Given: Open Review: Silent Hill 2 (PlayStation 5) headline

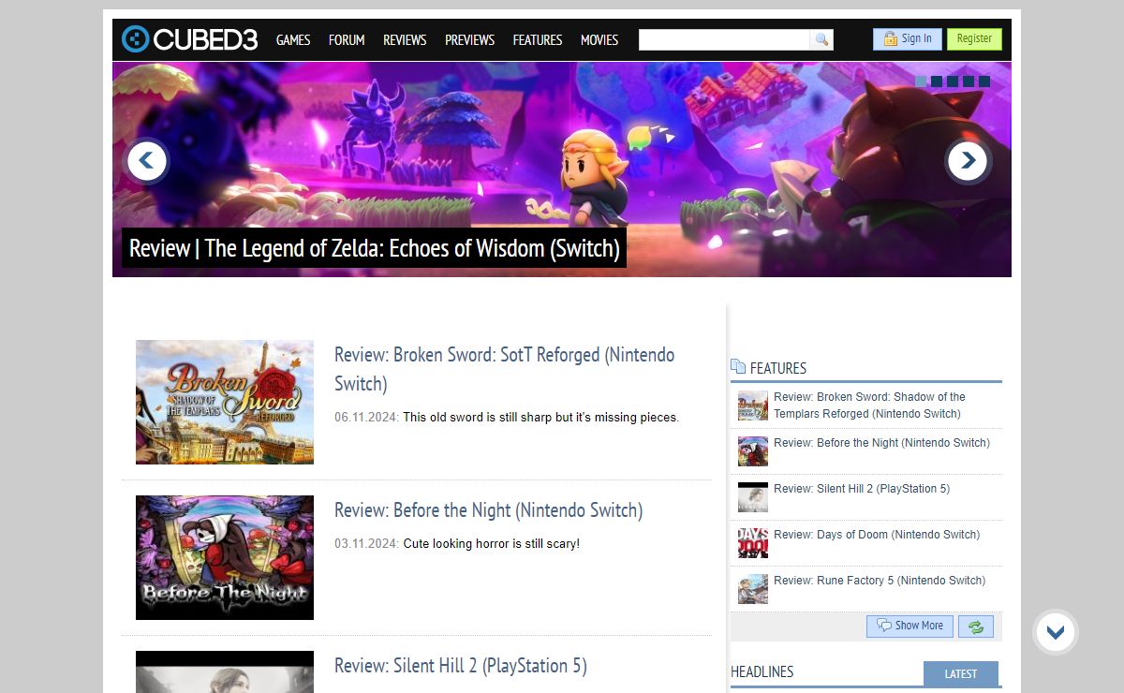Looking at the screenshot, I should coord(461,666).
